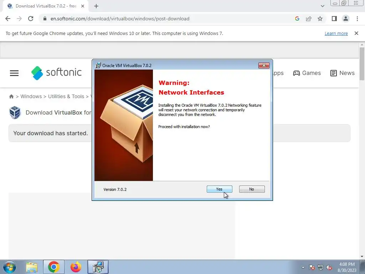
Task: Open File Explorer from taskbar
Action: (32, 267)
